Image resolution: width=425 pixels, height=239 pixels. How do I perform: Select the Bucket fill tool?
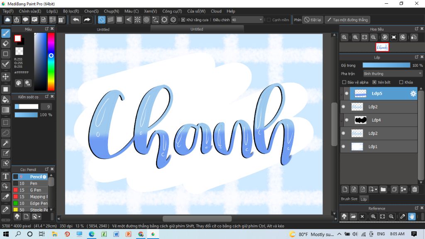click(x=6, y=100)
